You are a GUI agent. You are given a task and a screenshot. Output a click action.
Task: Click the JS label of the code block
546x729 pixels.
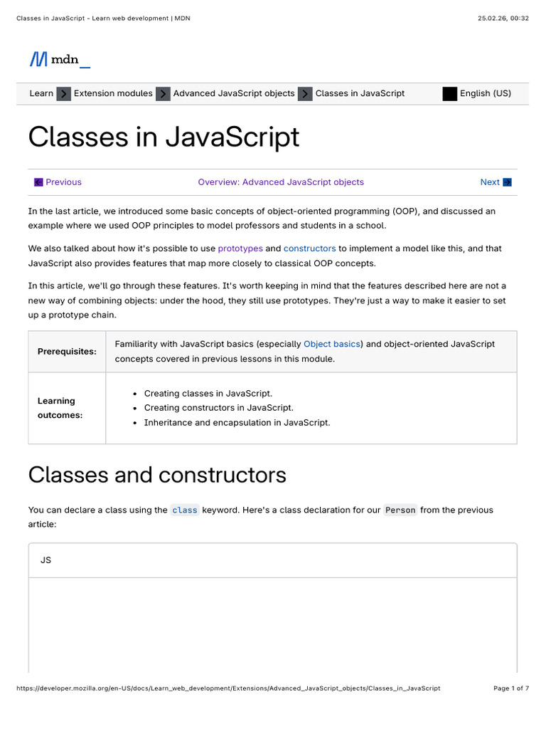tap(45, 560)
